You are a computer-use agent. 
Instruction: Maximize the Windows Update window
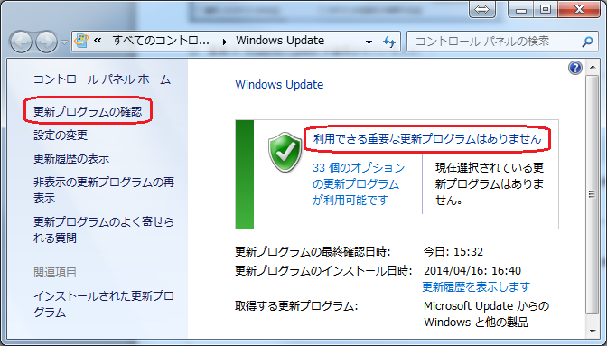click(x=546, y=9)
